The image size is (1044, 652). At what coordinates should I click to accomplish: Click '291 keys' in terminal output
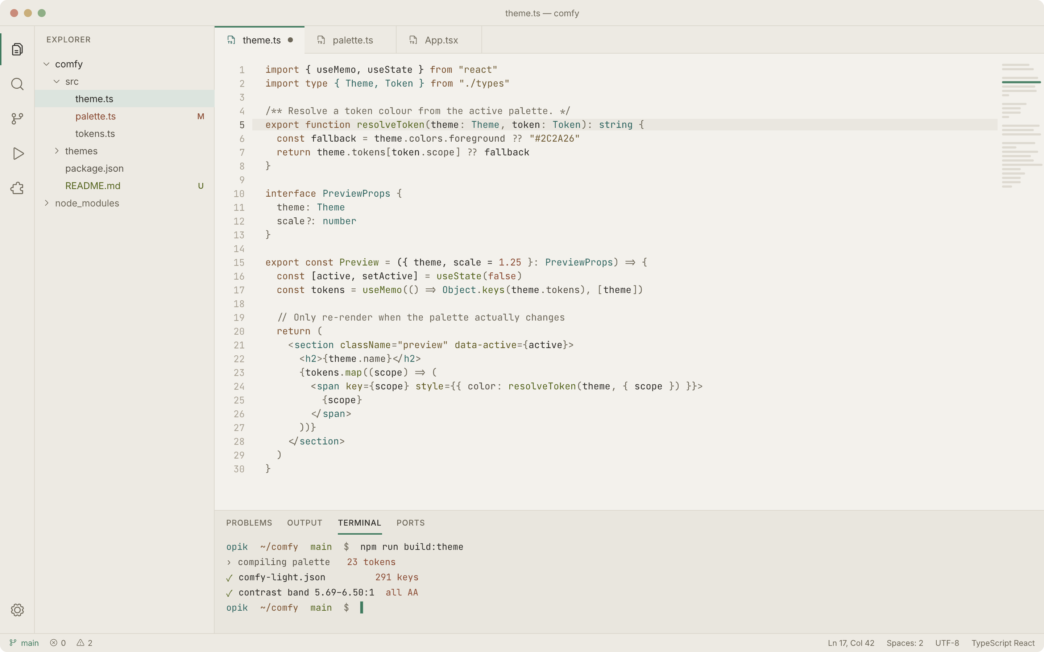click(397, 577)
